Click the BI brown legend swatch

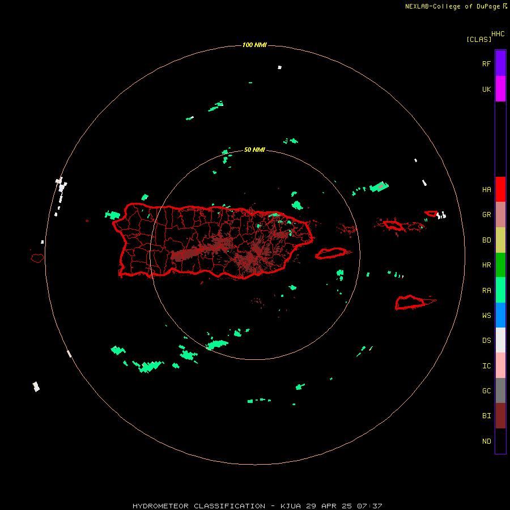[500, 416]
